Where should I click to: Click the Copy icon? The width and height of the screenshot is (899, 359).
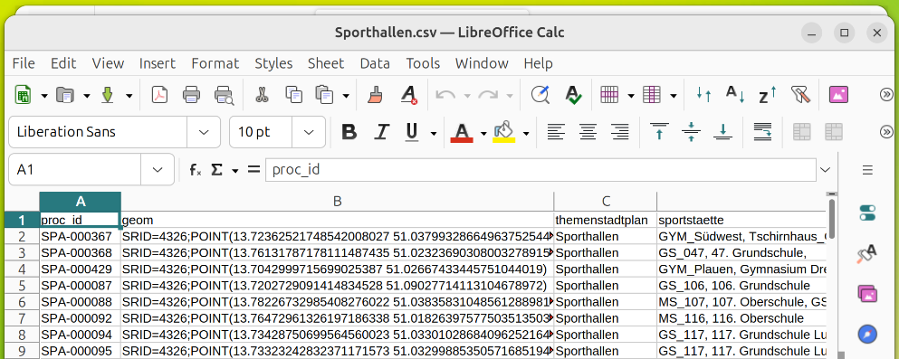point(294,95)
